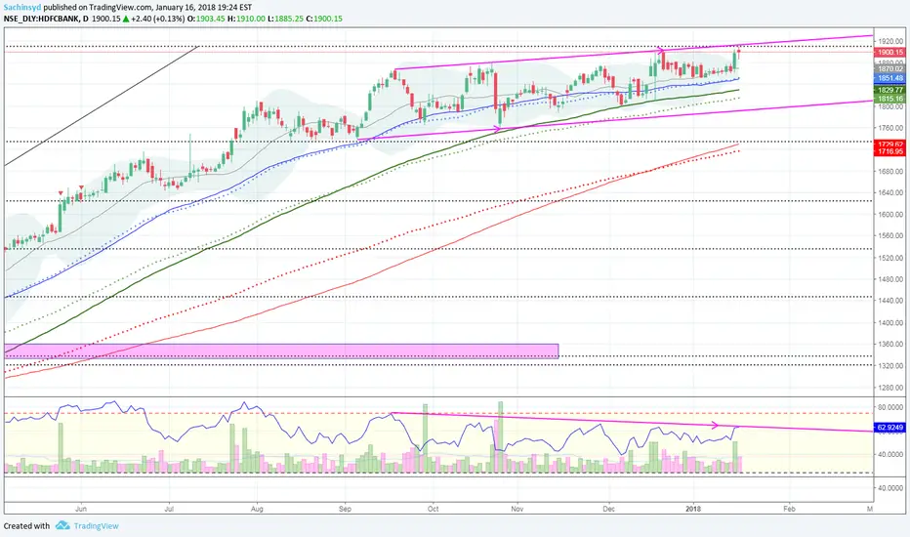This screenshot has width=910, height=537.
Task: Click the 1760.00 price axis tick
Action: point(890,128)
